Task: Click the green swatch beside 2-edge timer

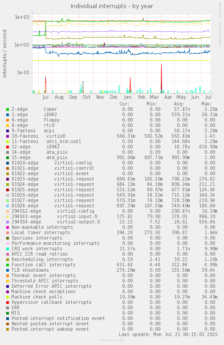Action: coord(8,109)
